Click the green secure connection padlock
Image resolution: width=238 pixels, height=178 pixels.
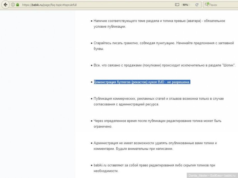(18, 5)
